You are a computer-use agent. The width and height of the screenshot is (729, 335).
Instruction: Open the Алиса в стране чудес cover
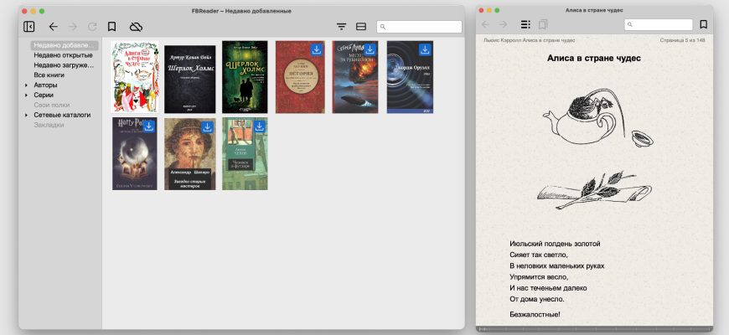[135, 77]
